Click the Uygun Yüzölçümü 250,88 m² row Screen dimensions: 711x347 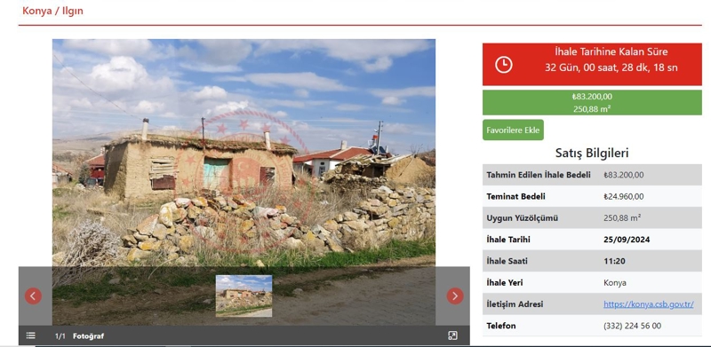tap(592, 218)
